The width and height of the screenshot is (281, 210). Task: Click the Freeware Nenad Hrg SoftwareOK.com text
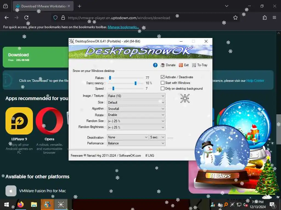[106, 156]
